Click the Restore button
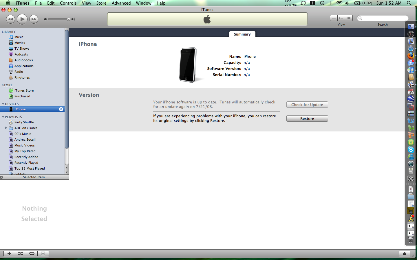Viewport: 417px width, 260px height. pos(307,118)
